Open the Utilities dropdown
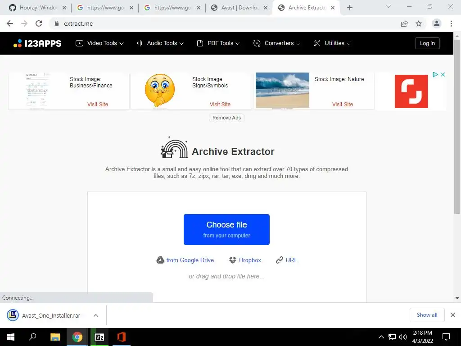 point(332,43)
